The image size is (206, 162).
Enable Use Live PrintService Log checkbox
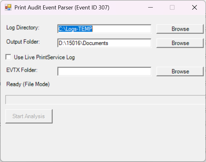pos(8,57)
